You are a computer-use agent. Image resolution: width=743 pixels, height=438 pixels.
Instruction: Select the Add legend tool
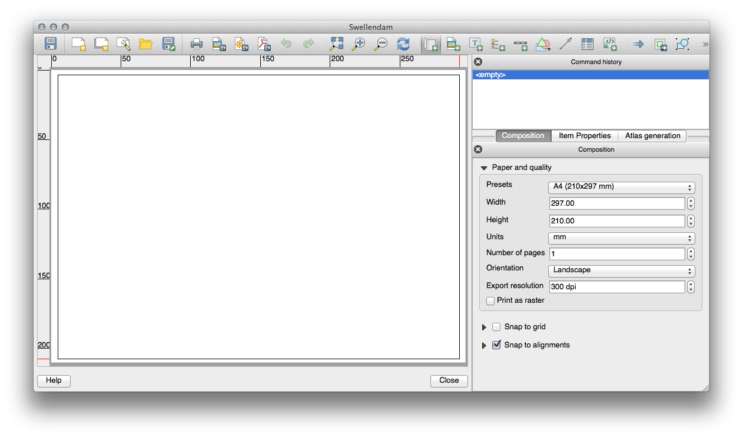(x=498, y=44)
